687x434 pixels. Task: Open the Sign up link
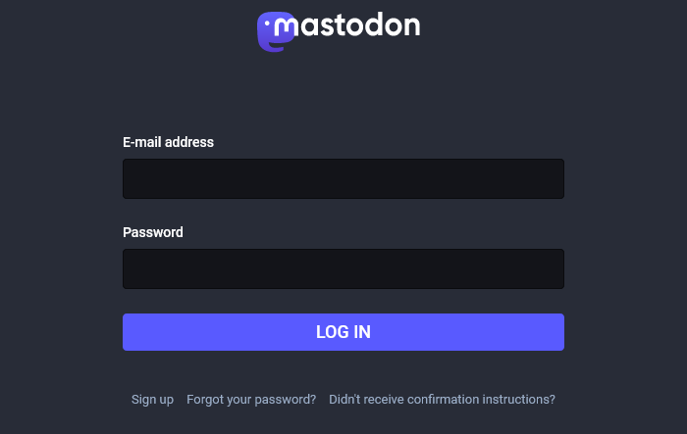[x=152, y=400]
